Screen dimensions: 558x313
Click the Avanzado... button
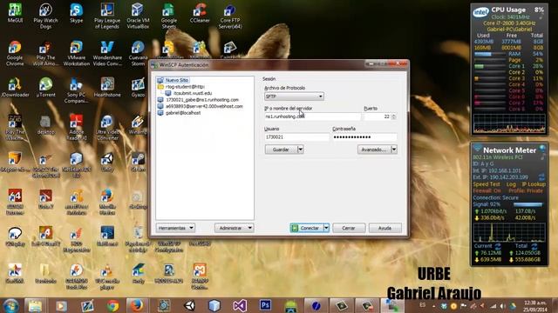[x=374, y=150]
